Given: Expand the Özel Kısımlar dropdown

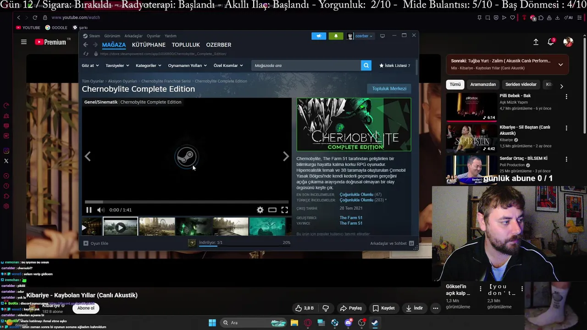Looking at the screenshot, I should coord(228,66).
